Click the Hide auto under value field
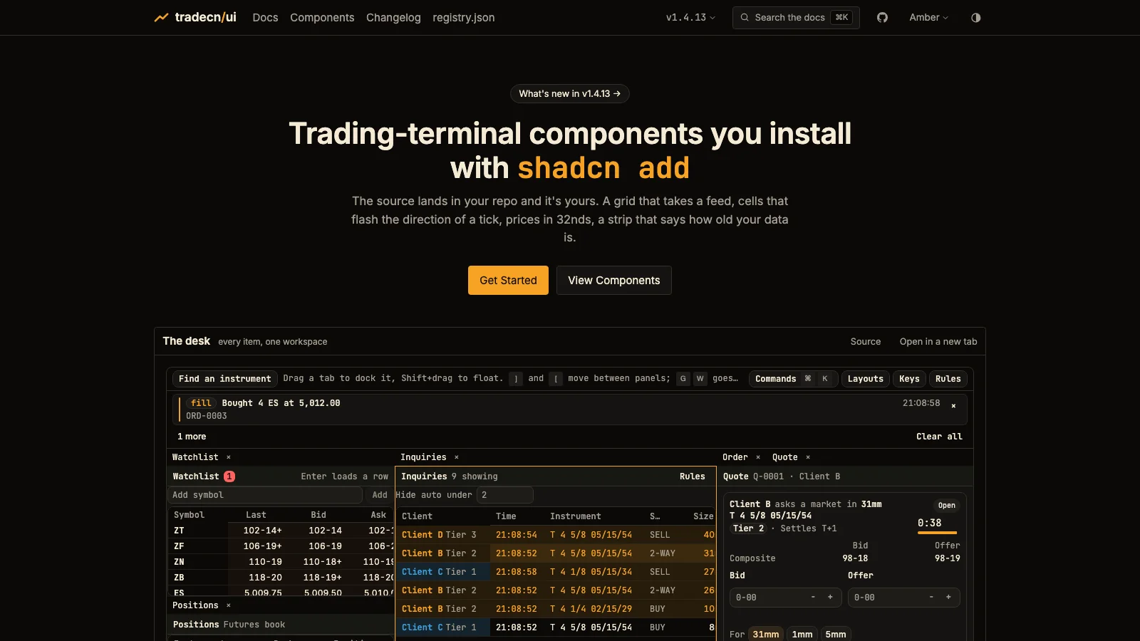The width and height of the screenshot is (1140, 641). [x=504, y=494]
